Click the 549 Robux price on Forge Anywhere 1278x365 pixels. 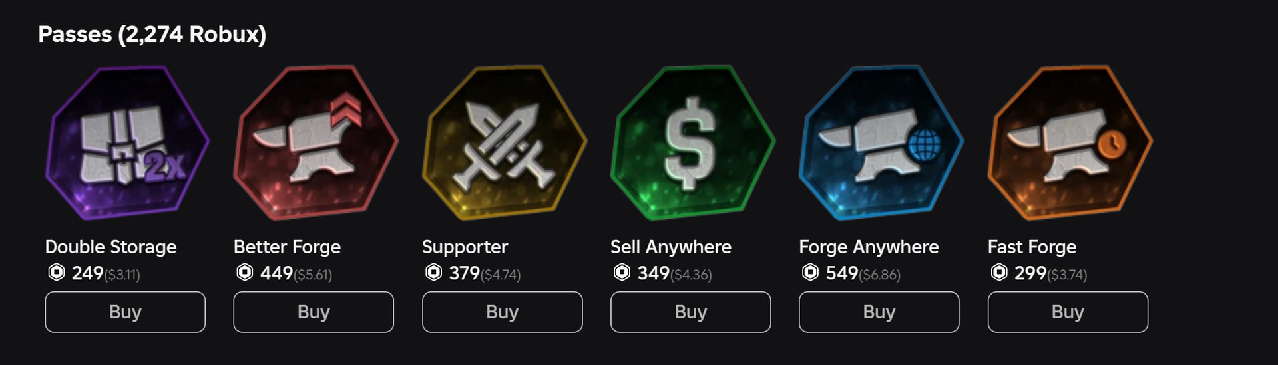coord(841,273)
